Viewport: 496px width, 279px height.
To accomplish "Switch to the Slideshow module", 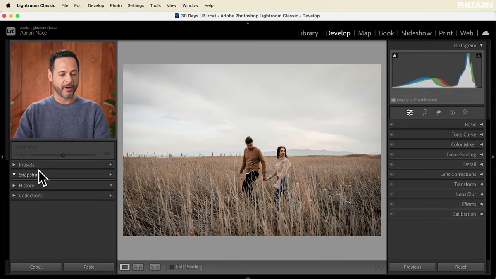I will [x=416, y=33].
